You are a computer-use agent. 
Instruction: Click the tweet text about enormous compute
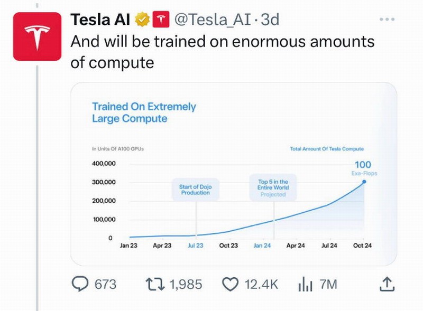point(222,52)
